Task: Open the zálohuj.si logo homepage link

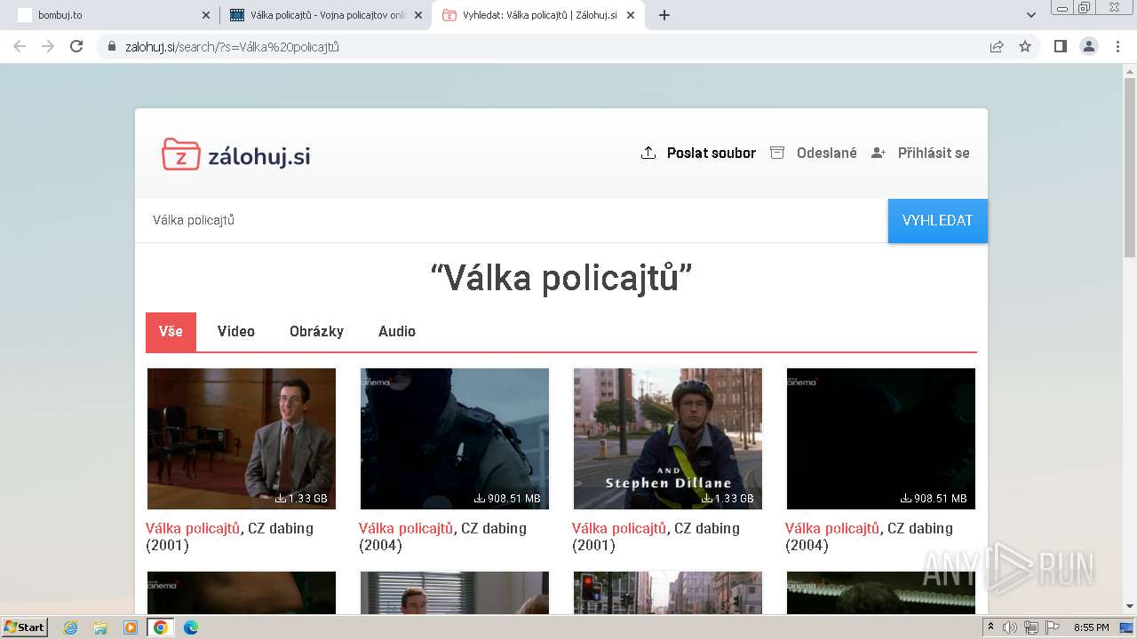Action: coord(235,154)
